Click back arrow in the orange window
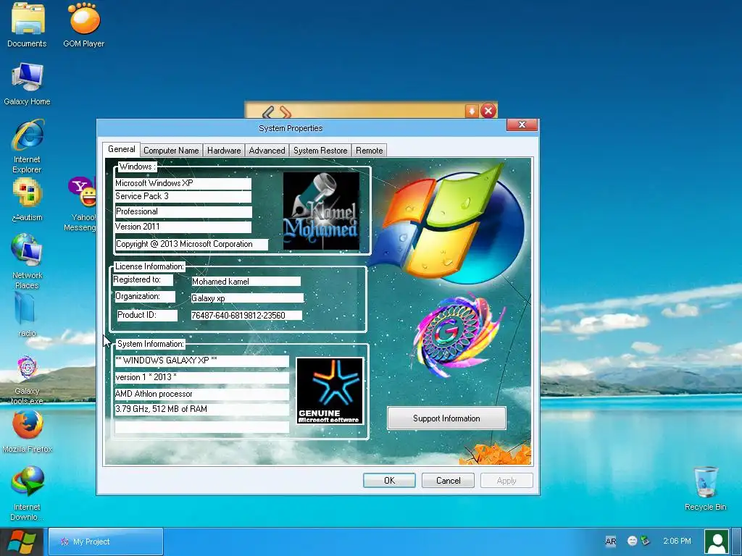Screen dimensions: 742x556 click(268, 112)
